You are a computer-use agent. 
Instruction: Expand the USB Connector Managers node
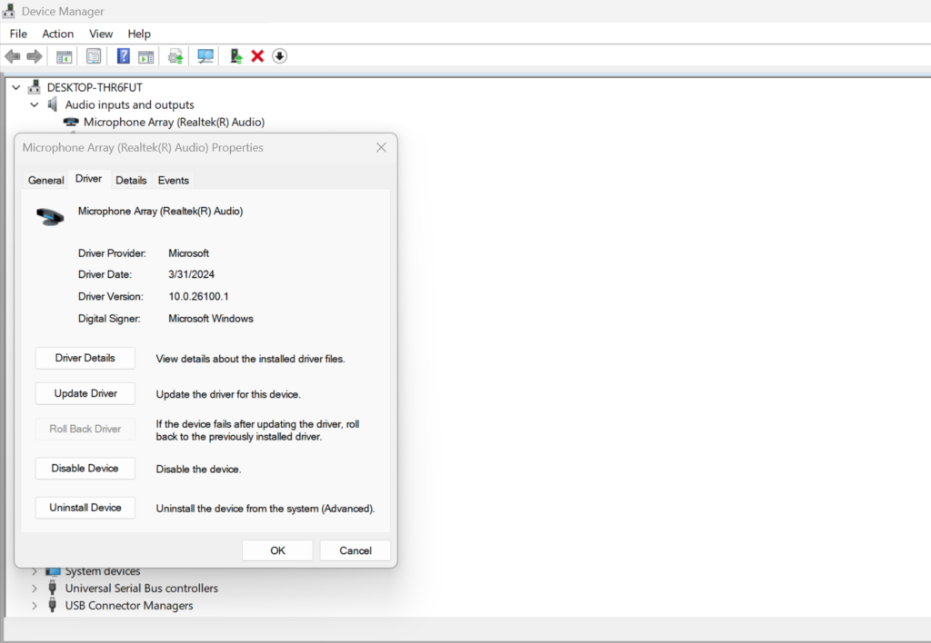coord(35,606)
